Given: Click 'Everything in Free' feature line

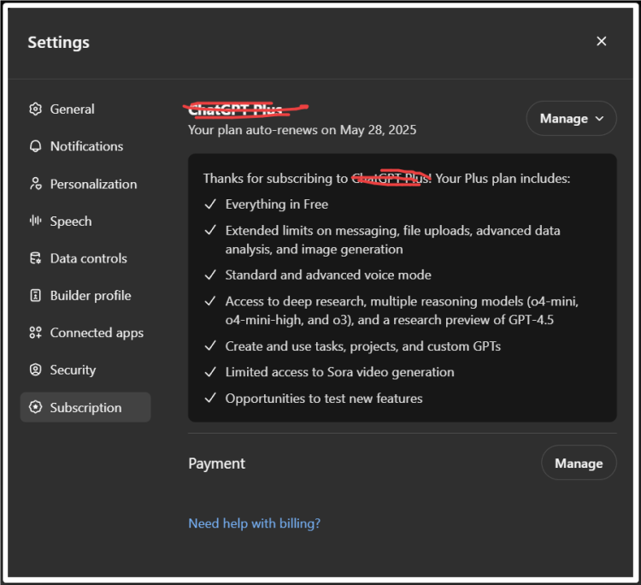Looking at the screenshot, I should click(277, 204).
